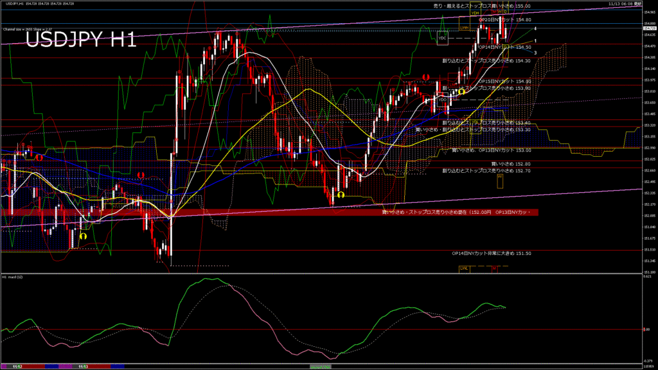Select yellow signal circle at 152.2 swing low
Screen dimensions: 658x370
pos(341,194)
